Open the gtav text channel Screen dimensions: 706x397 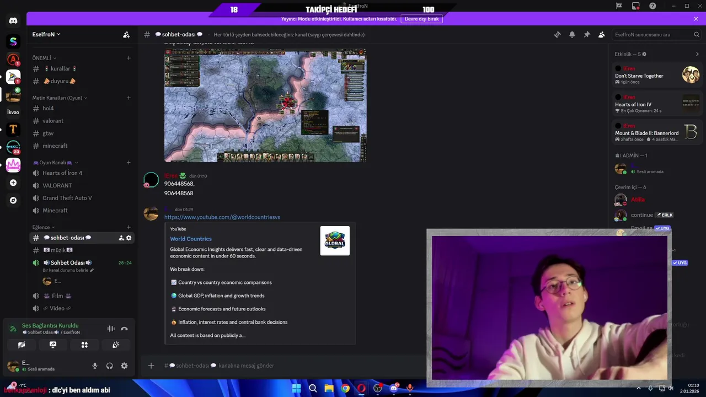tap(82, 133)
